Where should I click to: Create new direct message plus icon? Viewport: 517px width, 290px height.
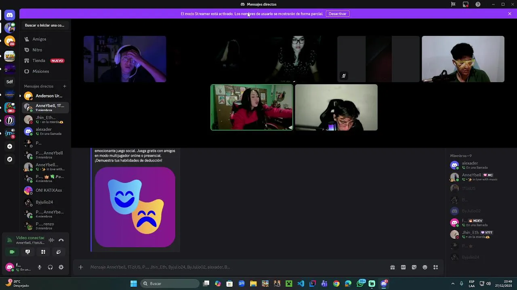click(64, 86)
